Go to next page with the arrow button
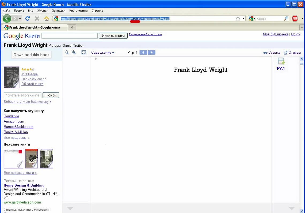Viewport: 305px width, 213px height. [151, 52]
